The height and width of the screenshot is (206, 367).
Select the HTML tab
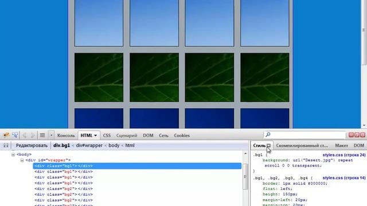(x=87, y=136)
